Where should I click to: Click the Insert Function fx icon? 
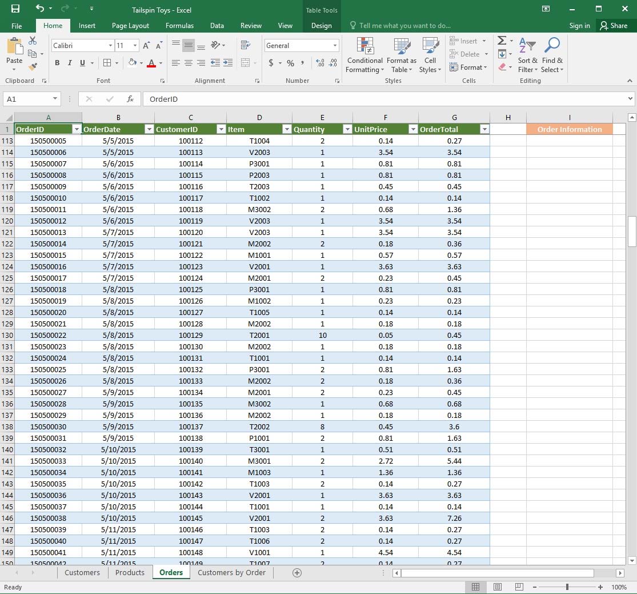(x=130, y=99)
